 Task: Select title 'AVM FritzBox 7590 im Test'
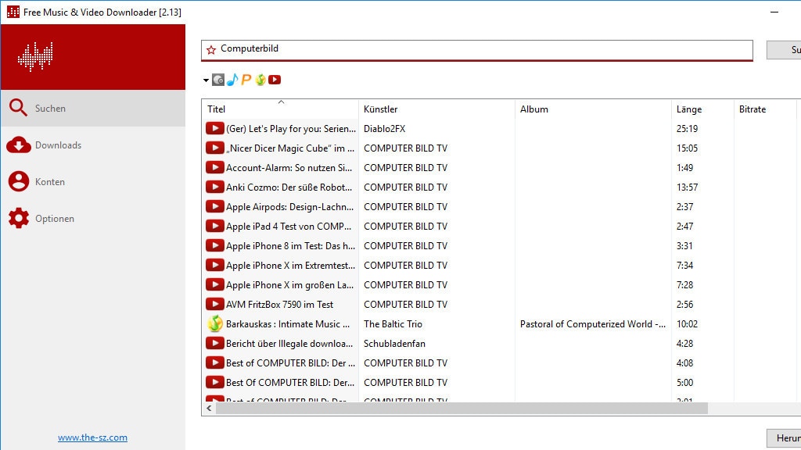click(x=279, y=305)
